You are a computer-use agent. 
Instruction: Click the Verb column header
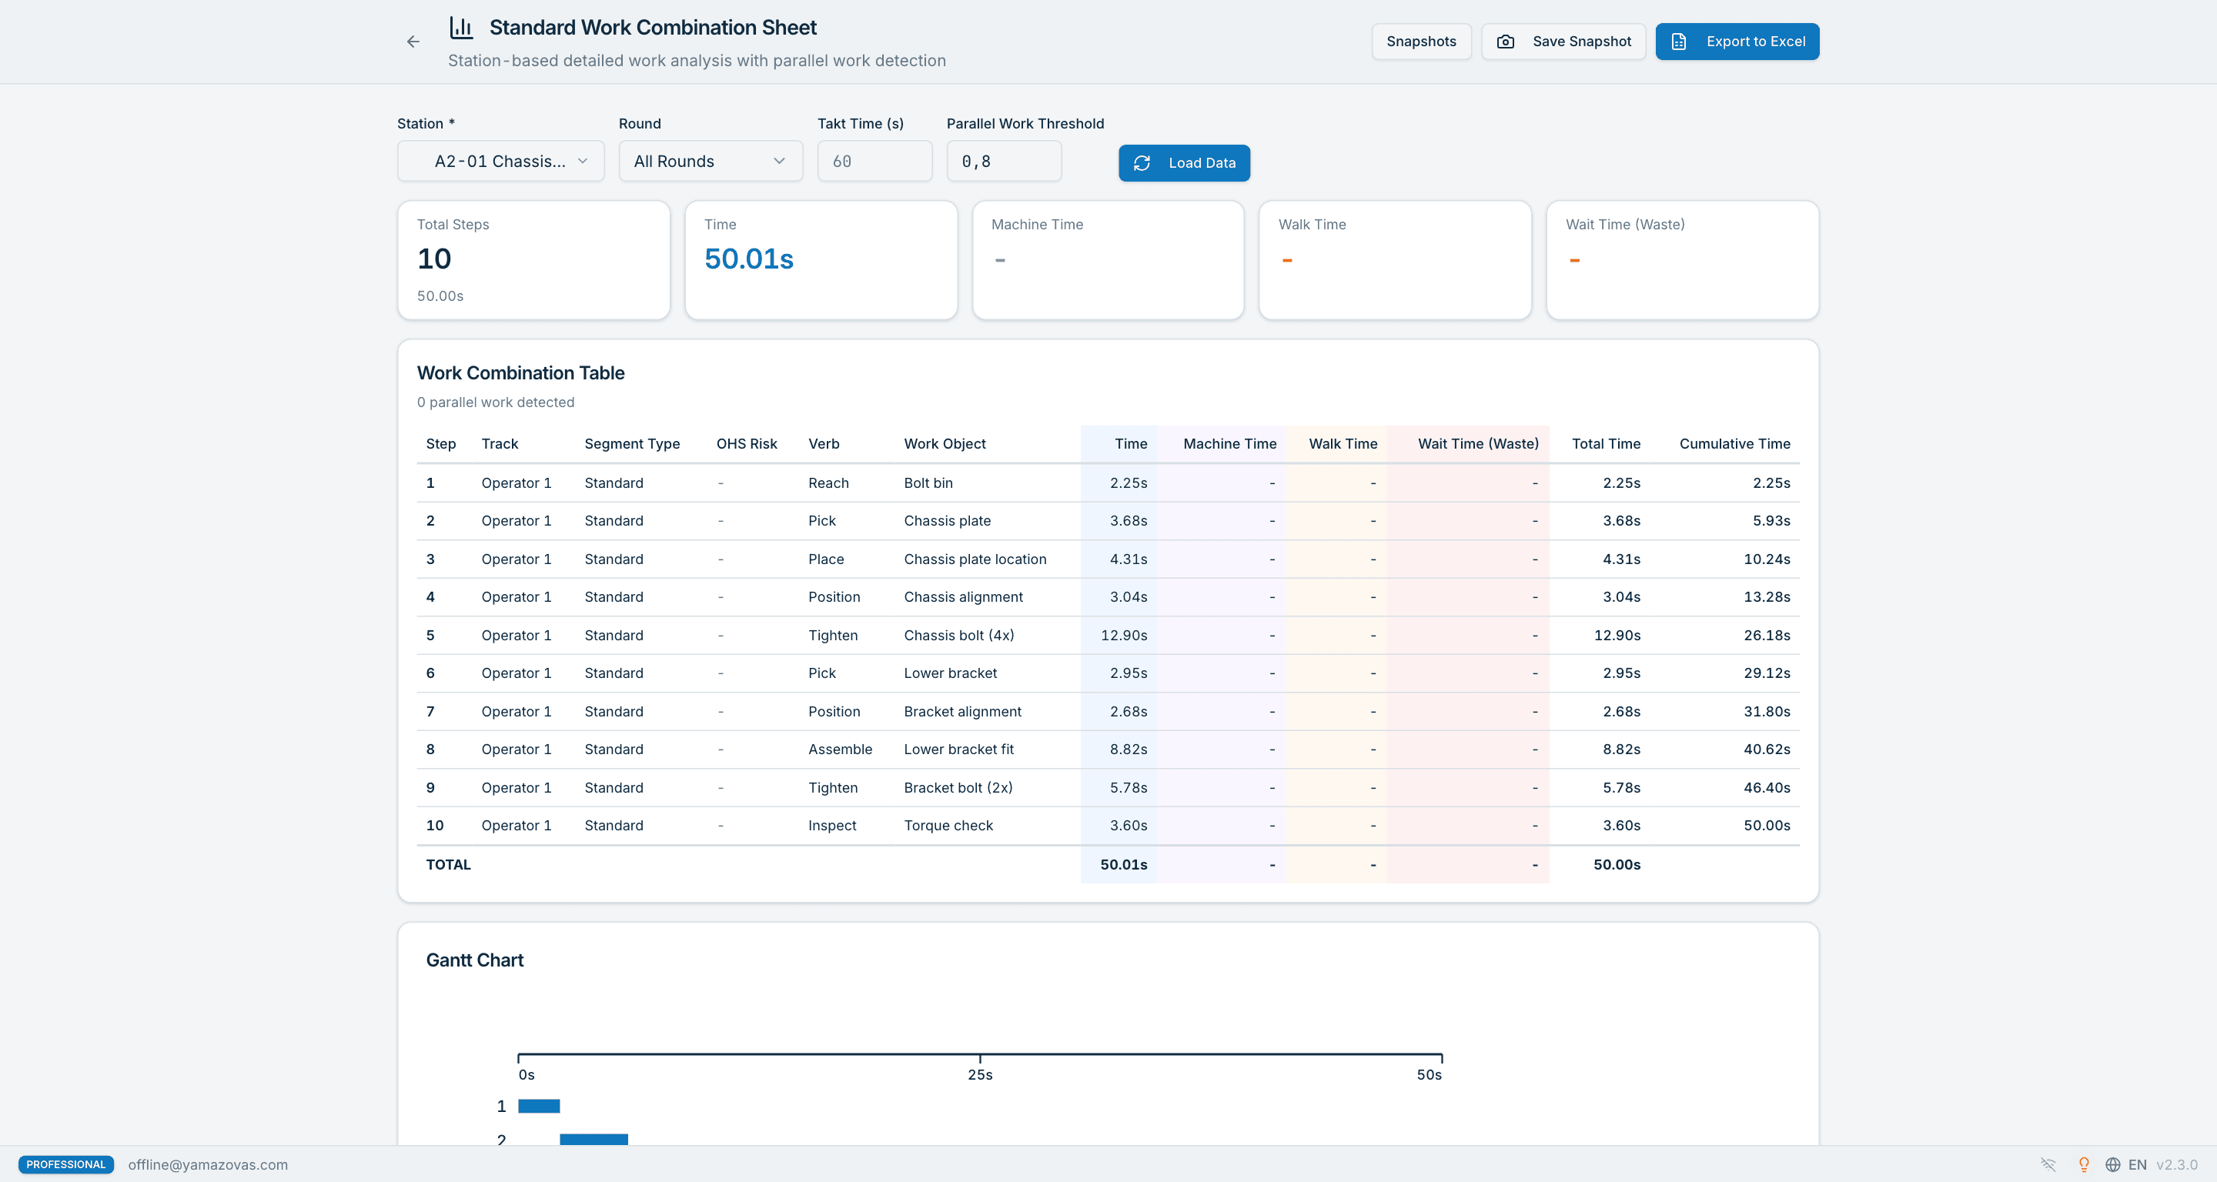pos(824,444)
